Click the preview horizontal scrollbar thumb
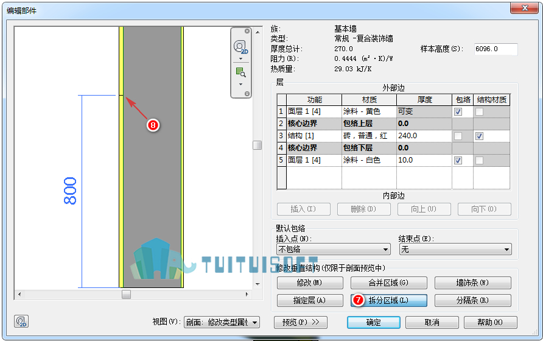This screenshot has height=341, width=543. [x=126, y=295]
